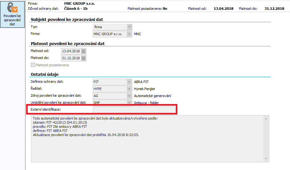Toggle the Platnost pozastavena checkbox
The width and height of the screenshot is (290, 170).
coord(33,65)
